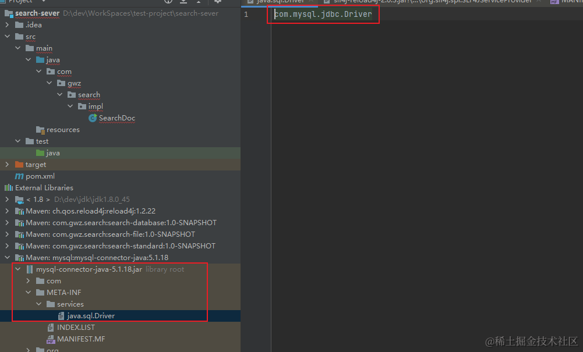Screen dimensions: 583x352
Task: Click the External Libraries icon
Action: coord(9,187)
